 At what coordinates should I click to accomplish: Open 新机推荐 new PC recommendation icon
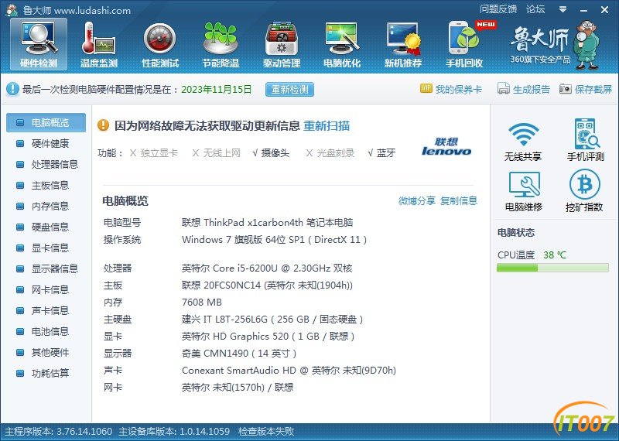click(403, 44)
